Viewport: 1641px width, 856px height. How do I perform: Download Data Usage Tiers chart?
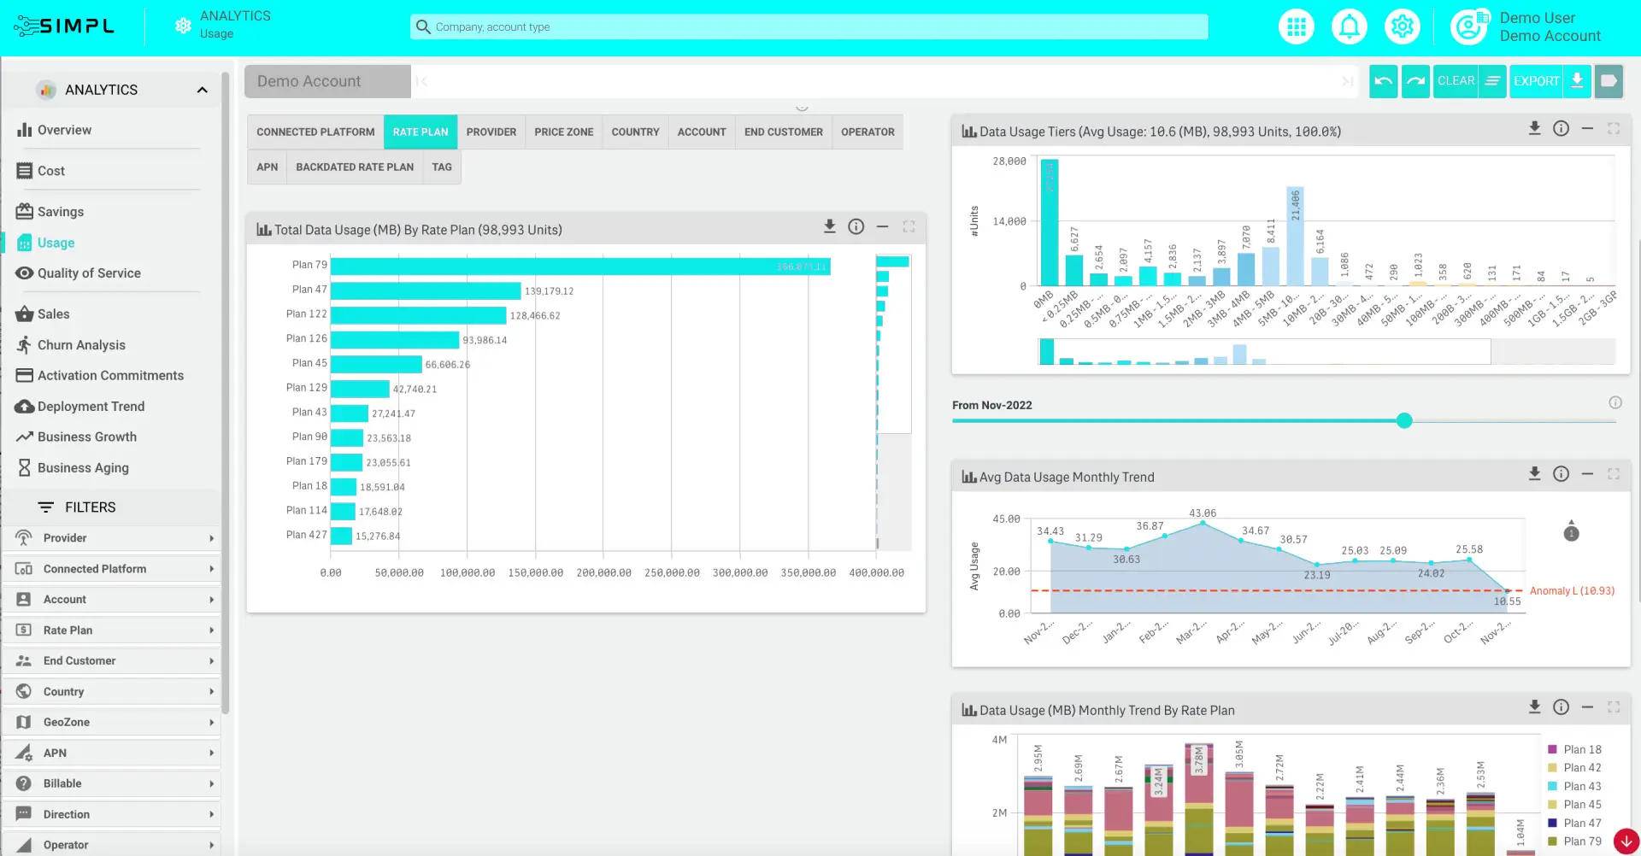[x=1534, y=128]
